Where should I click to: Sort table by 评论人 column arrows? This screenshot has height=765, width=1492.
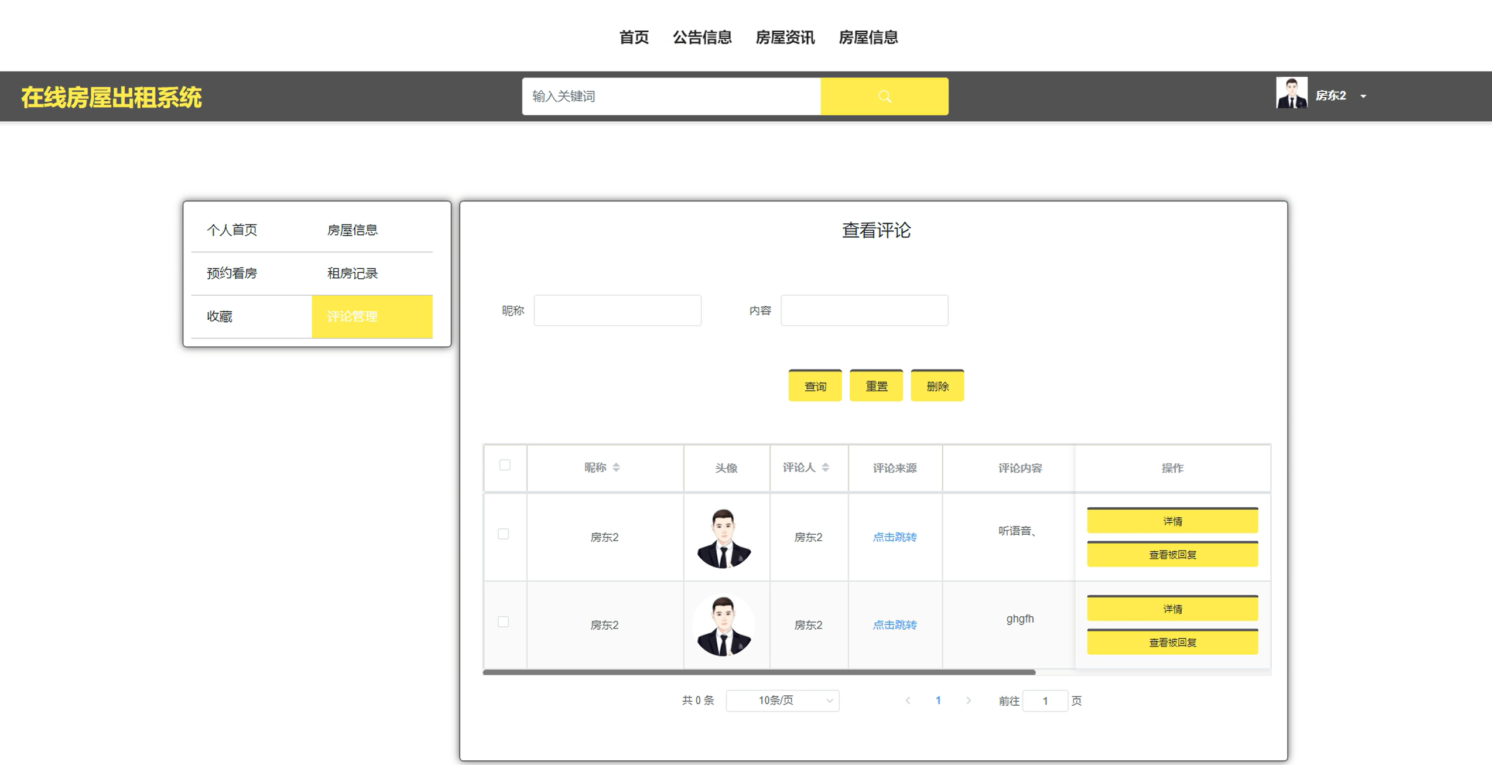click(x=825, y=467)
